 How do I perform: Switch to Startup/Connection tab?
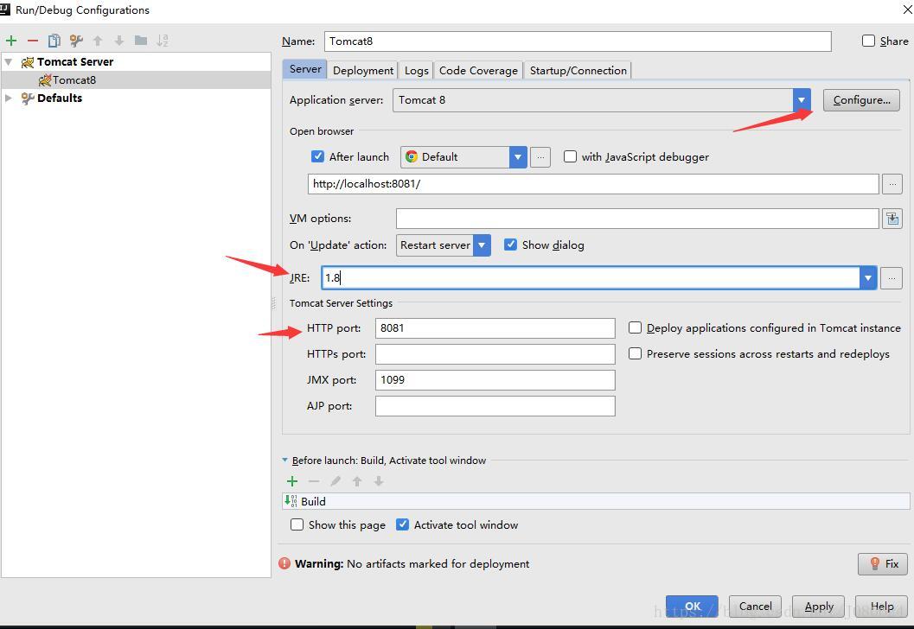pos(578,71)
